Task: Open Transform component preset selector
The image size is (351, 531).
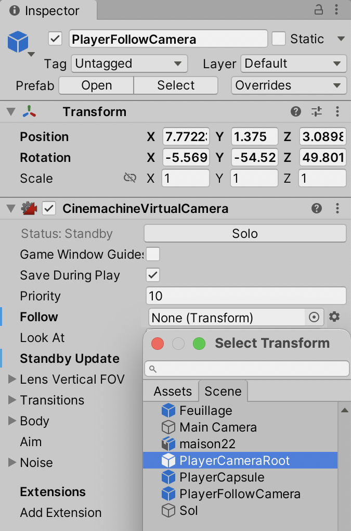Action: [x=317, y=111]
